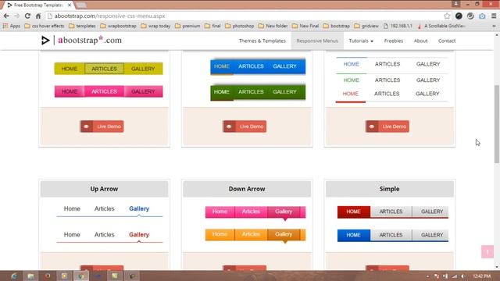Screen dimensions: 500x281
Task: Open Internet Explorer from the taskbar
Action: click(x=14, y=276)
